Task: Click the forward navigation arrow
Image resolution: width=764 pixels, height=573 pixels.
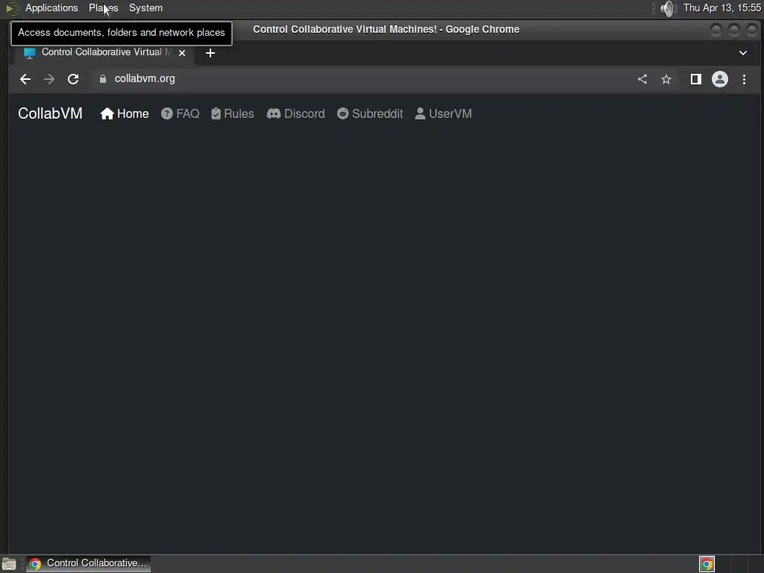Action: (49, 79)
